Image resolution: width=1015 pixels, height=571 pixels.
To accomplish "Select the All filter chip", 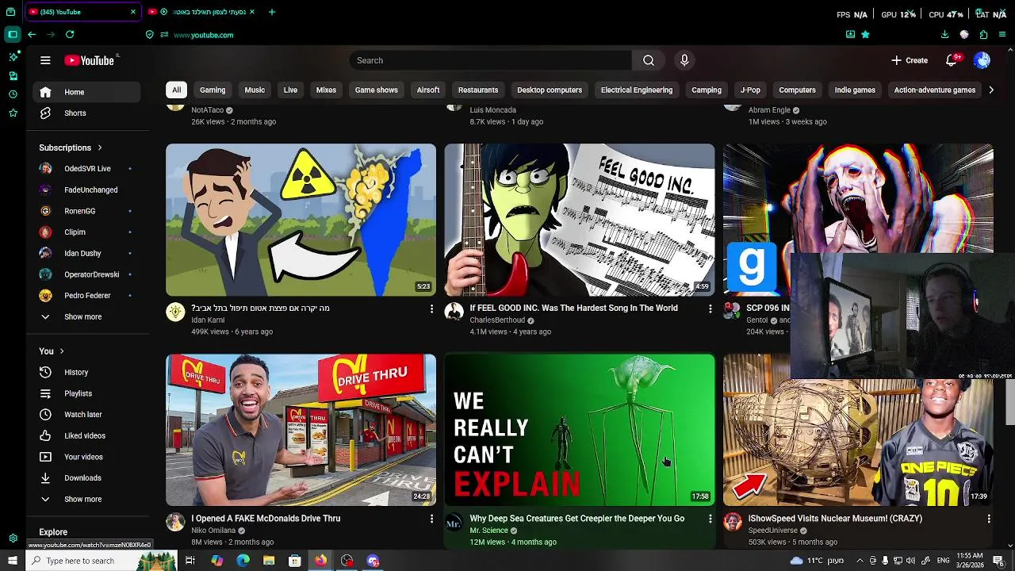I will [x=176, y=90].
